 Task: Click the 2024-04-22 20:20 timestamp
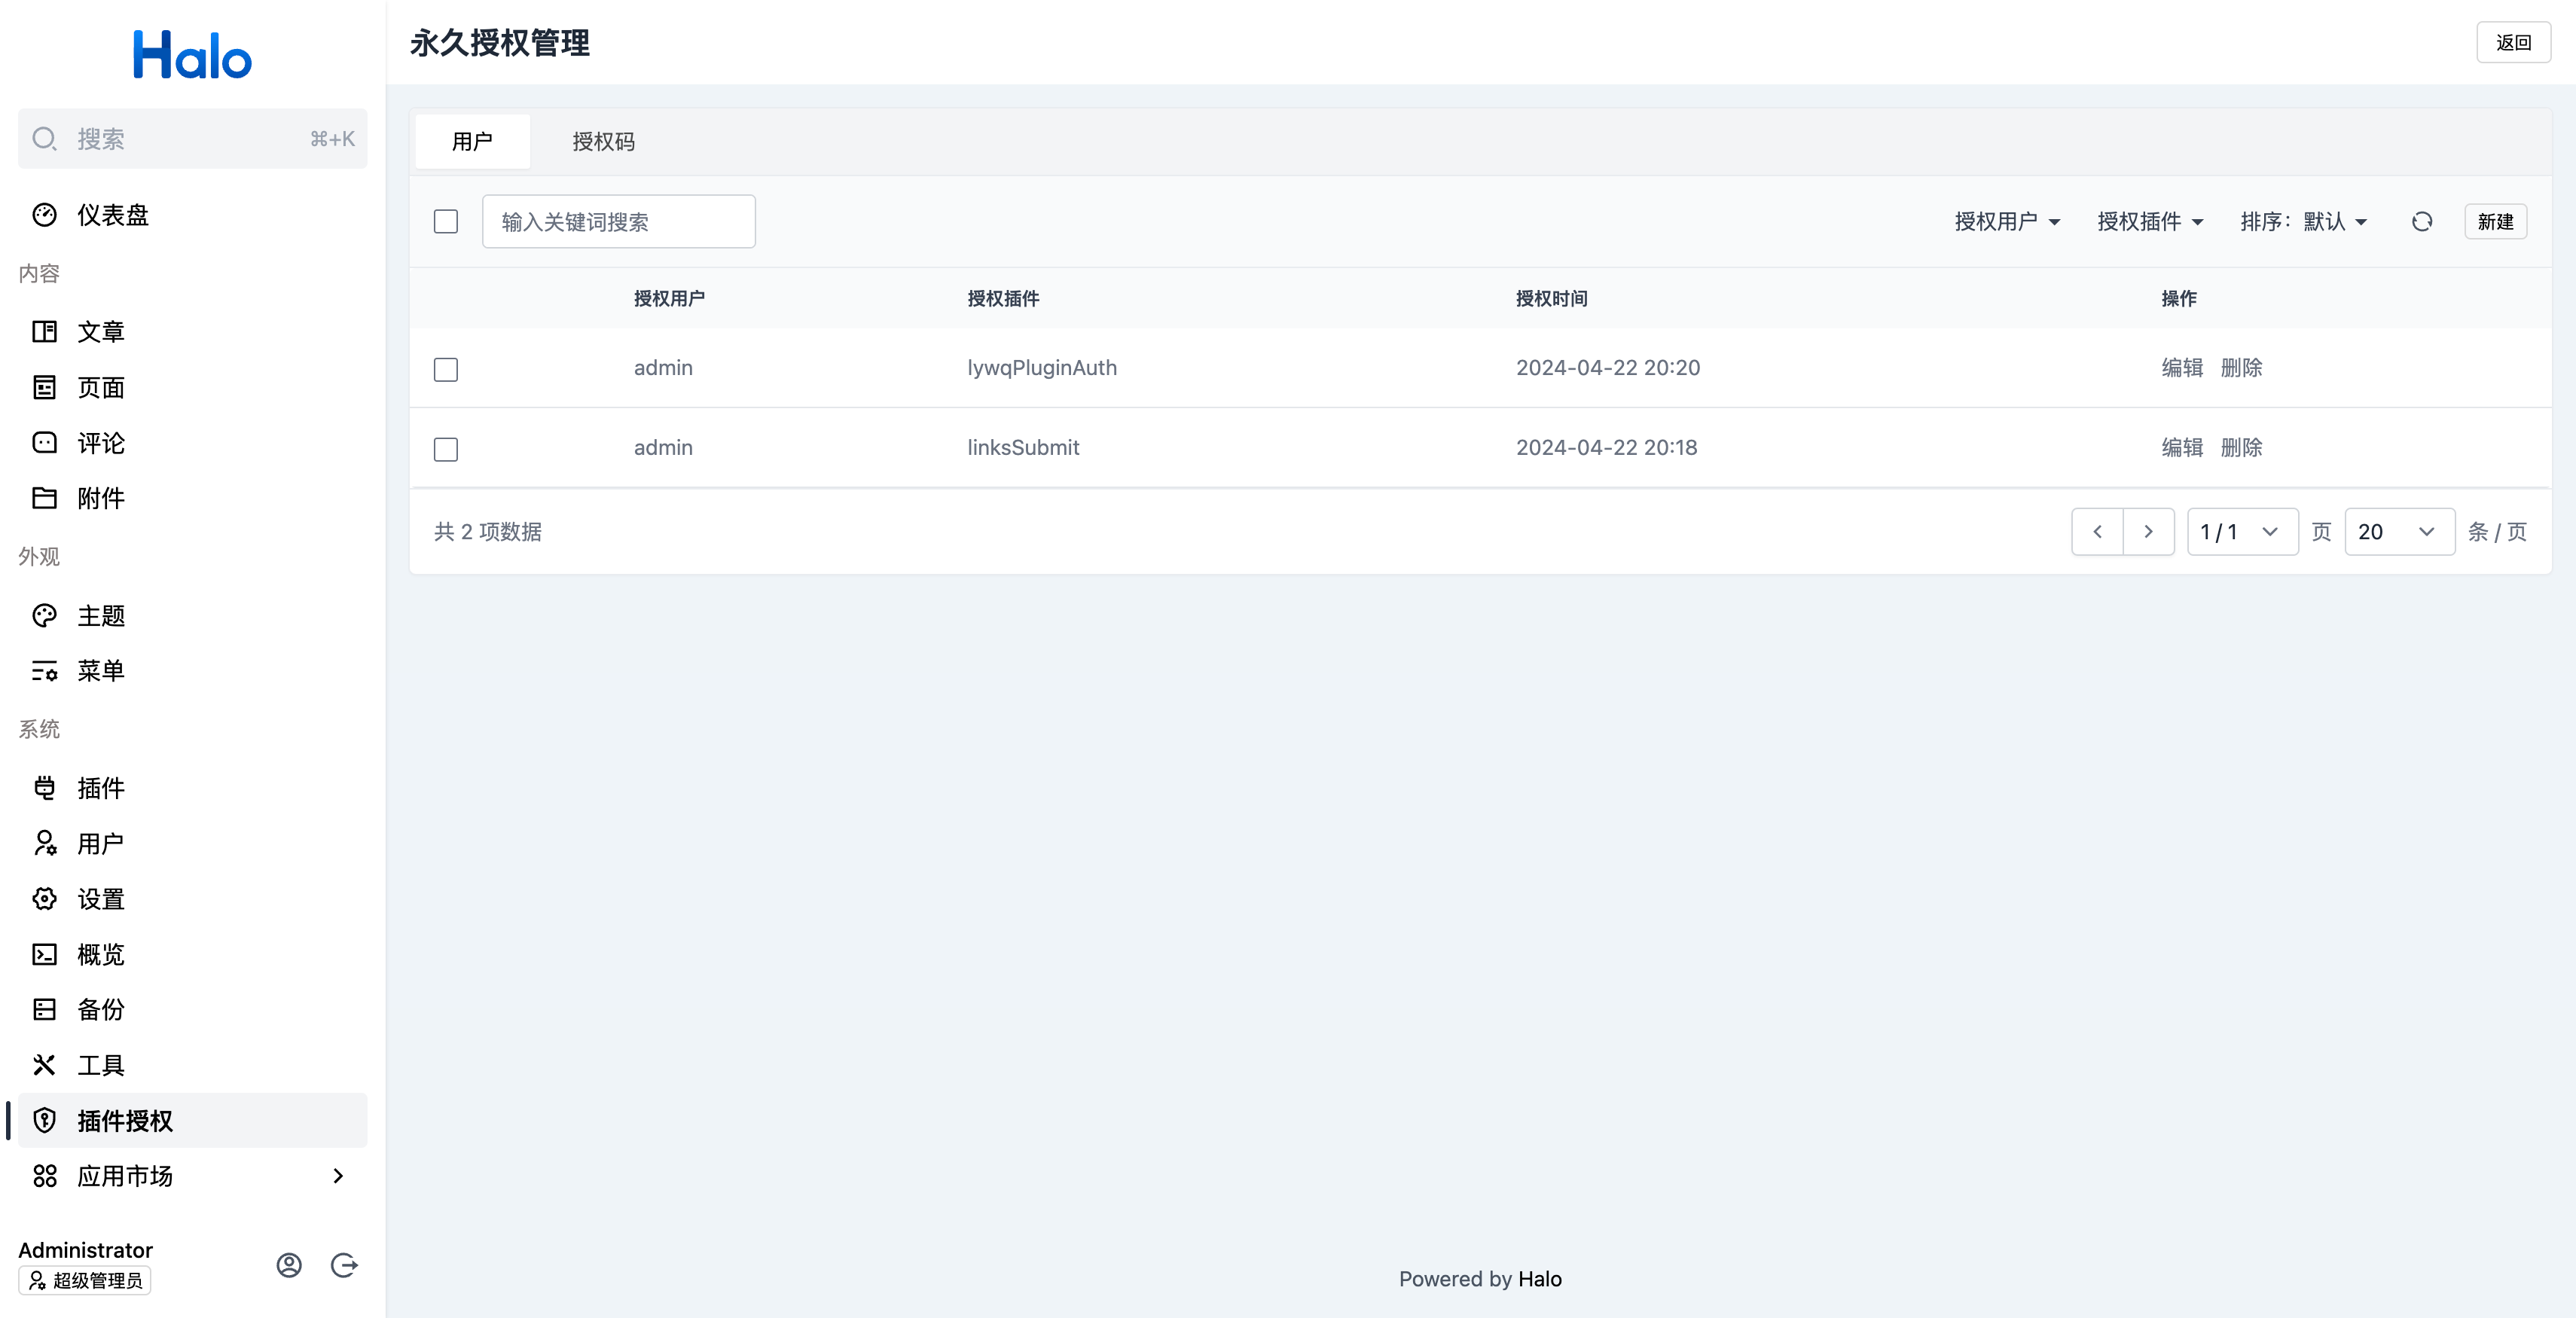click(1607, 368)
